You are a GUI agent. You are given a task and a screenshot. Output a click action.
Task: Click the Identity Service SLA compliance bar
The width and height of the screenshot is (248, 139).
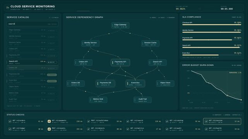click(x=212, y=32)
